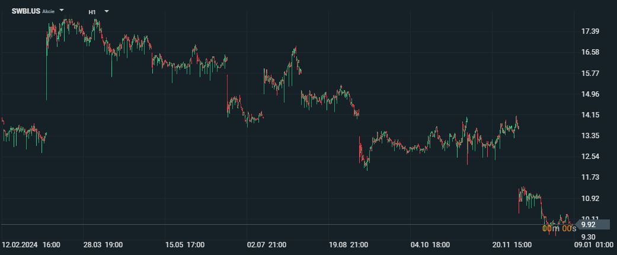Click the 15.05 17:00 time label
The image size is (617, 255).
coord(185,244)
